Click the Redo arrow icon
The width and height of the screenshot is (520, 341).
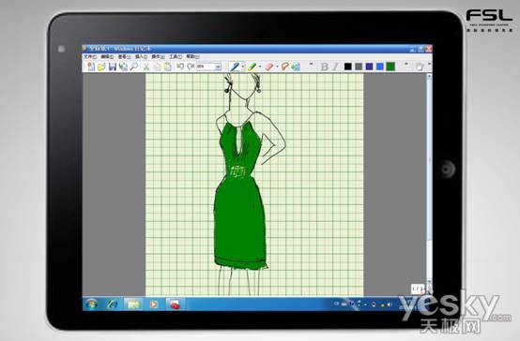pos(191,67)
